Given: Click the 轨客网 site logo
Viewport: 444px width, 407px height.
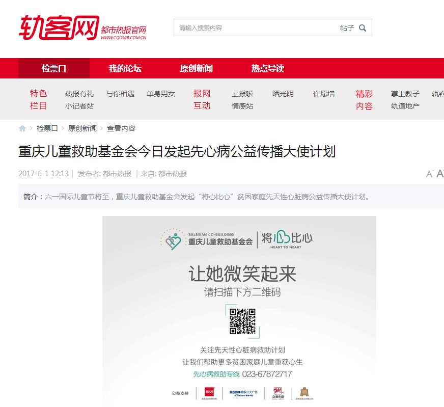Looking at the screenshot, I should click(59, 28).
